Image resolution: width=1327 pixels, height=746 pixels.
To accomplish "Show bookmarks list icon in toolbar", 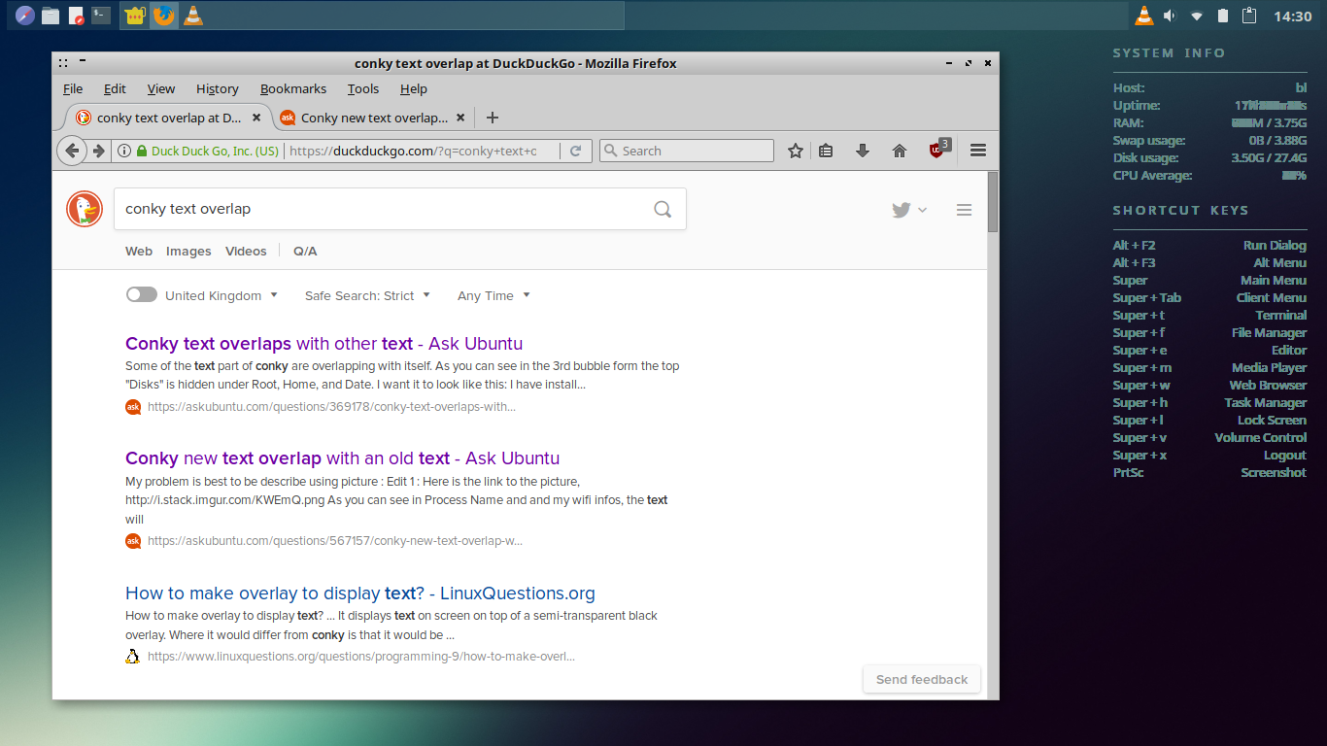I will tap(826, 151).
